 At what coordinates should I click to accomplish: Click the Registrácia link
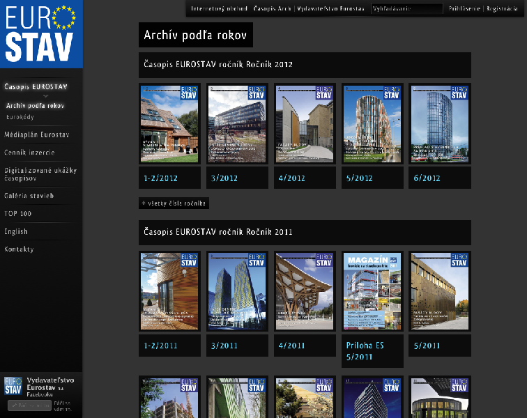(502, 8)
